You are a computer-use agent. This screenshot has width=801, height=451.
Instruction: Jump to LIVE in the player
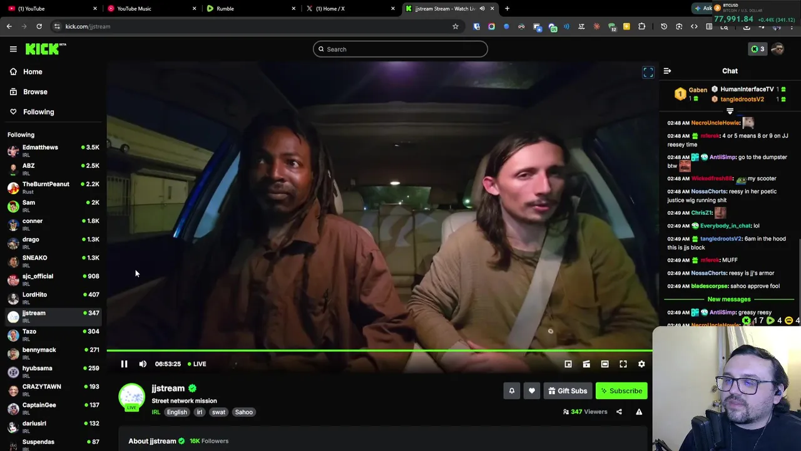coord(197,364)
